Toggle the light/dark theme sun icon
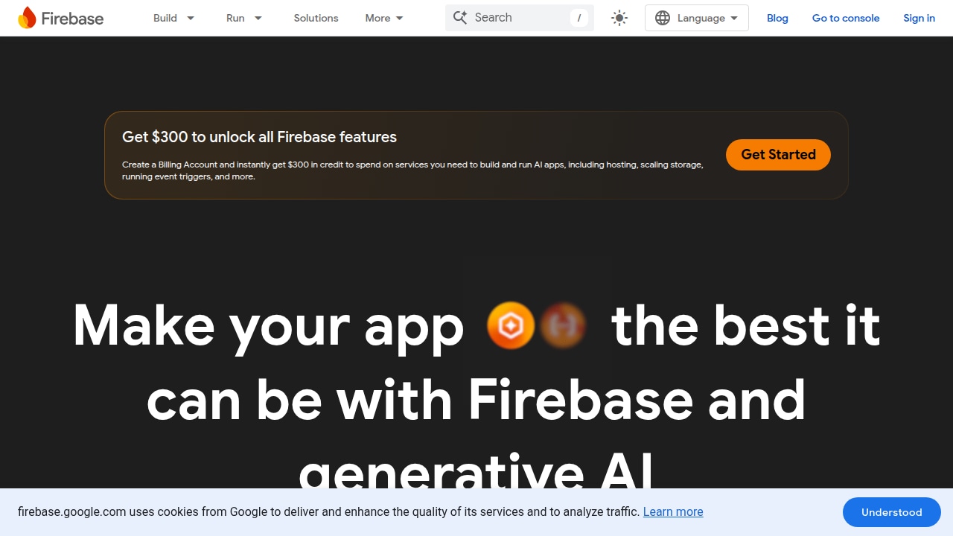 [619, 18]
